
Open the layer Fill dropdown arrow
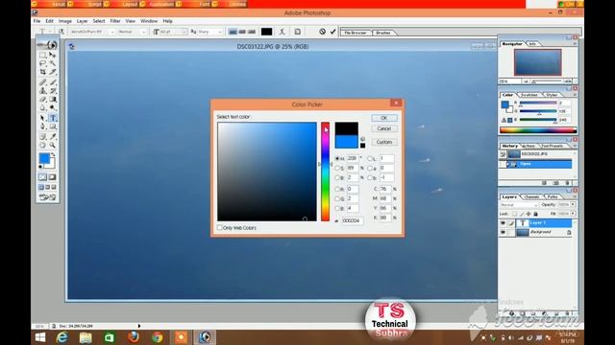pyautogui.click(x=573, y=214)
